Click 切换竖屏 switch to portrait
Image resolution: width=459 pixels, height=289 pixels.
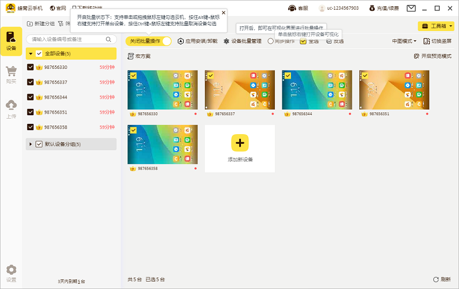[437, 41]
